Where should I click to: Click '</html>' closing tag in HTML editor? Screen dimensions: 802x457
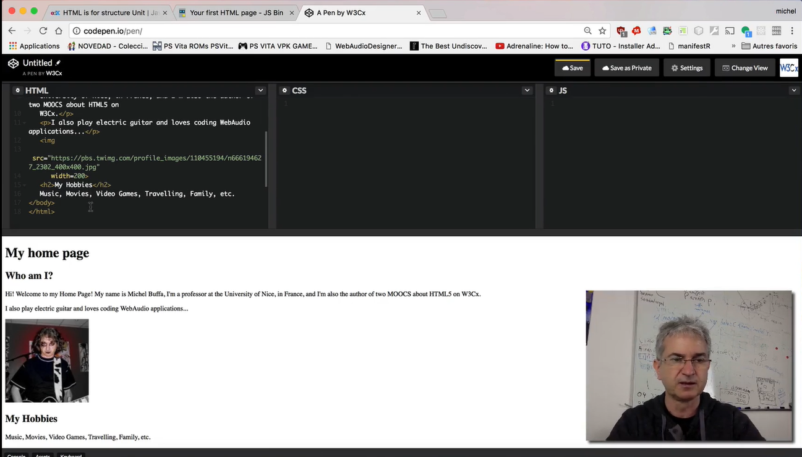pyautogui.click(x=41, y=211)
